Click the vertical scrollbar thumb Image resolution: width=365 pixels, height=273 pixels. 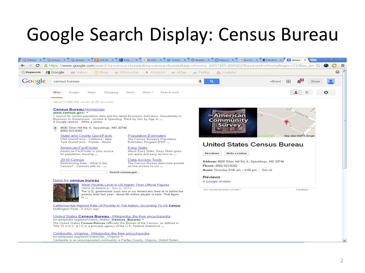pos(344,121)
